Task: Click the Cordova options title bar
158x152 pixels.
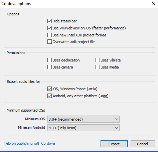Action: (76, 4)
